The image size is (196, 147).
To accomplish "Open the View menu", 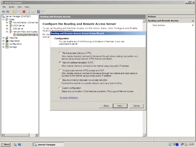I will tap(20, 7).
